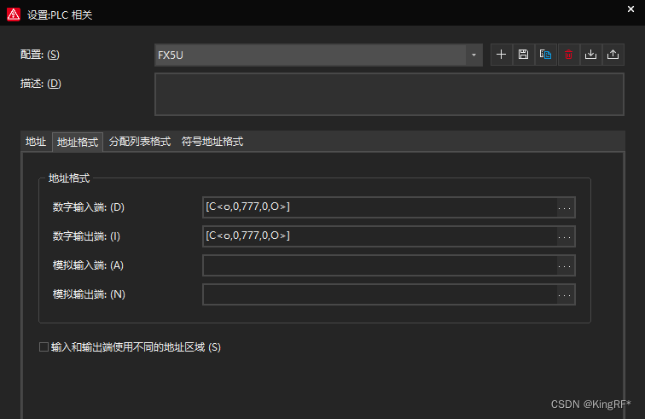The image size is (645, 419).
Task: Switch to the 分配列表格式 tab
Action: coord(140,142)
